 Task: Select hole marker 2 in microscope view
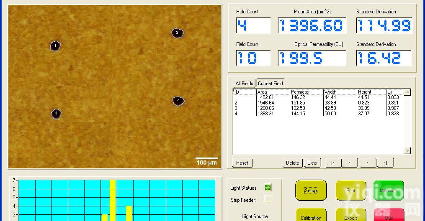pyautogui.click(x=177, y=33)
